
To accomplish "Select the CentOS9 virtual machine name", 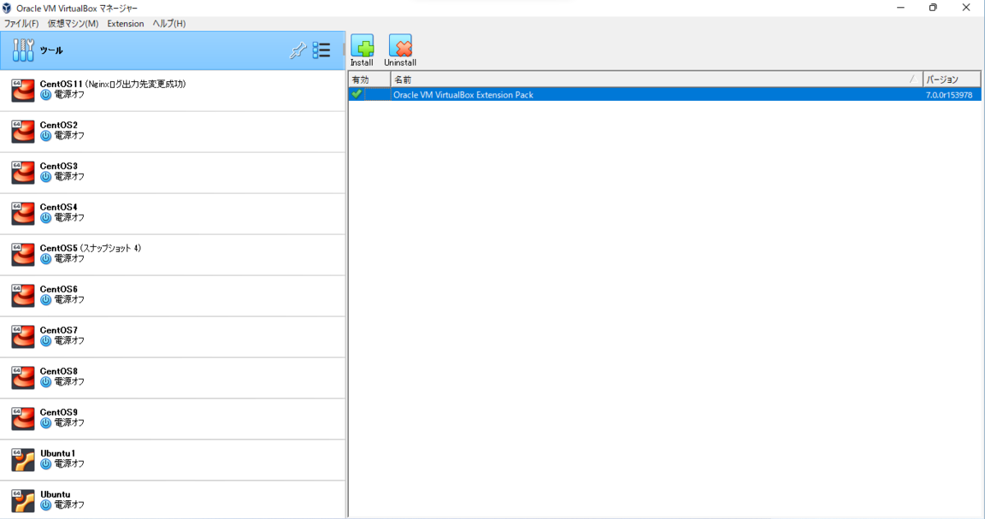I will [58, 412].
